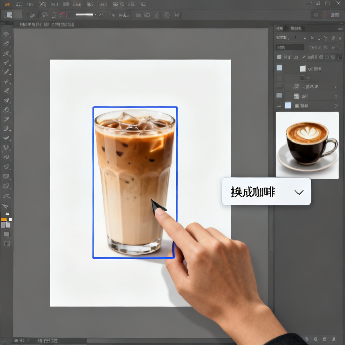Click the trash icon in the layers panel header
The image size is (345, 345).
click(340, 38)
